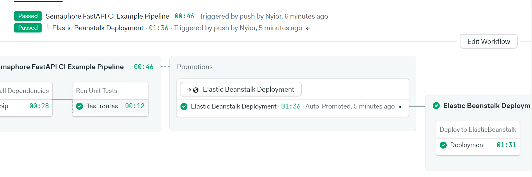Open the Edit Workflow button

pos(488,41)
